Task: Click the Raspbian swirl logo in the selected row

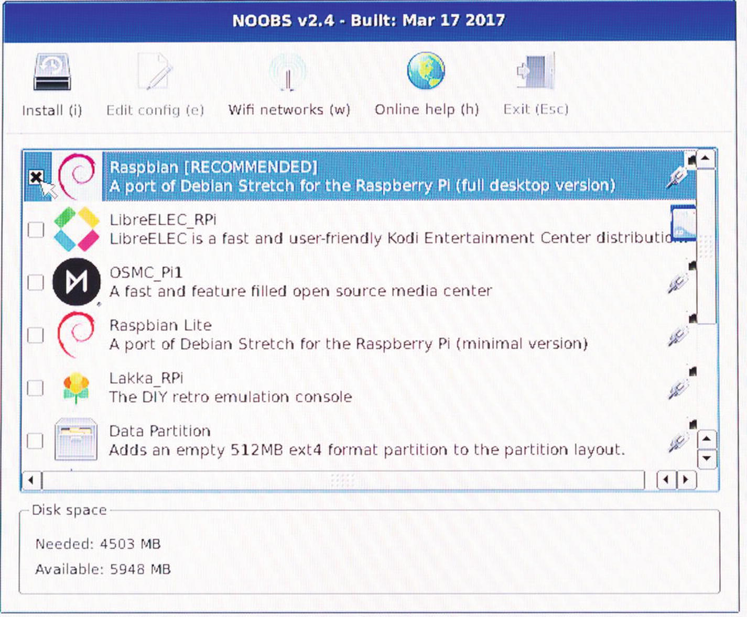Action: click(78, 176)
